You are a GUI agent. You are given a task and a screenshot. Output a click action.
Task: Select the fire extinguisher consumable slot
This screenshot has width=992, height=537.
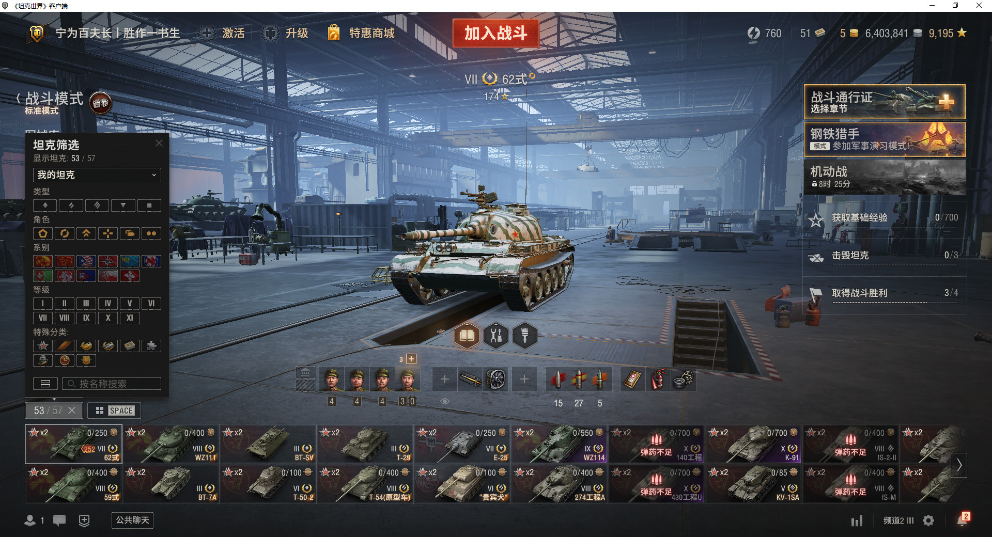click(658, 380)
